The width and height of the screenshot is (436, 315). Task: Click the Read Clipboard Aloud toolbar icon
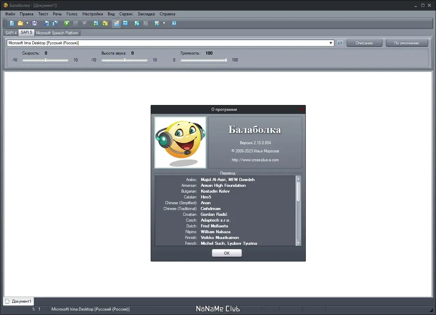click(96, 23)
